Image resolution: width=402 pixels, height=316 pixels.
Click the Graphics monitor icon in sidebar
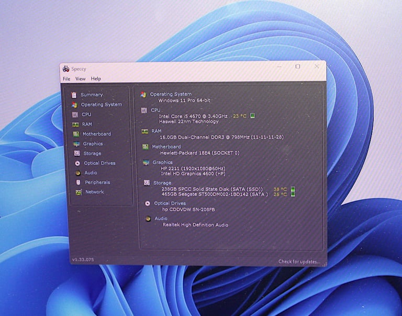click(76, 144)
